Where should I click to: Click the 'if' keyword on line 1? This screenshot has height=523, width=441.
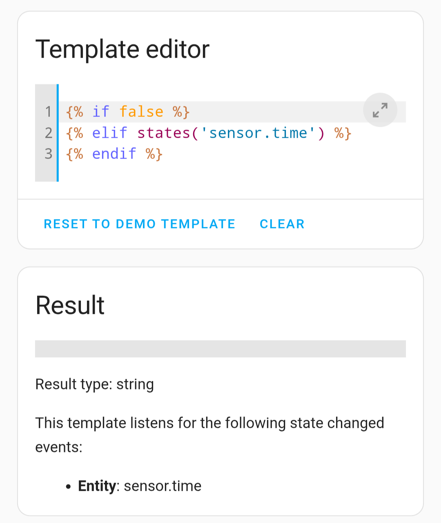coord(101,112)
